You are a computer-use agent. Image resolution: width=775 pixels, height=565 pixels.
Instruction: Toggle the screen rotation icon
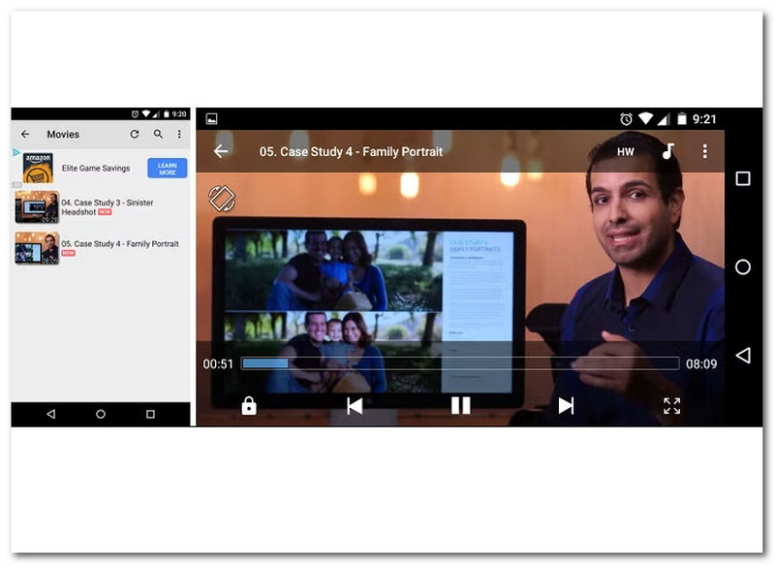(222, 198)
